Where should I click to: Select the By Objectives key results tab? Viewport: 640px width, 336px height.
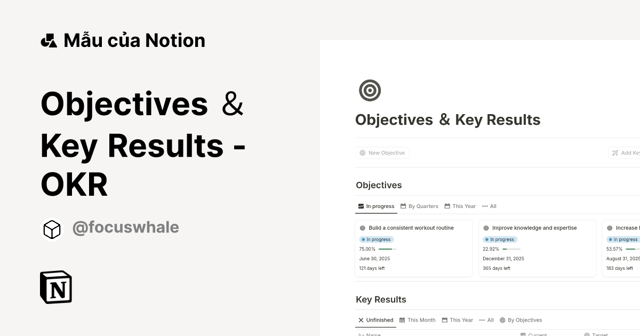[x=521, y=320]
